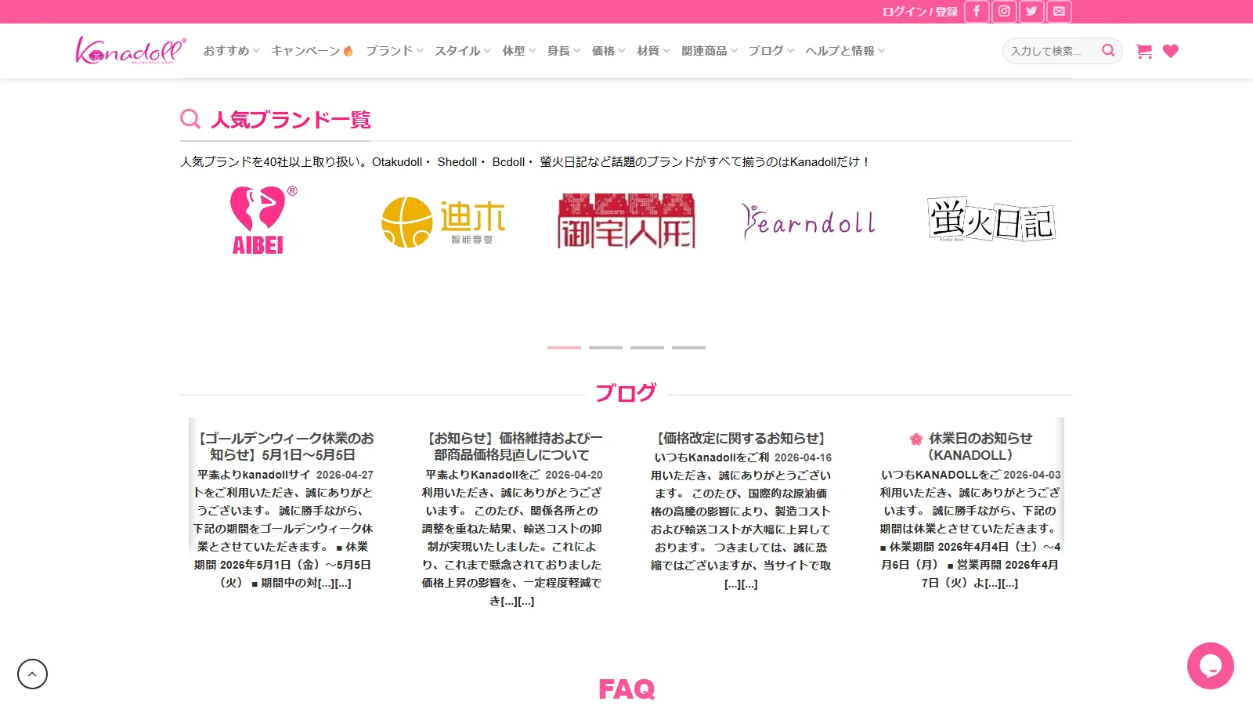This screenshot has height=705, width=1253.
Task: Expand the スタイル dropdown
Action: pyautogui.click(x=463, y=51)
